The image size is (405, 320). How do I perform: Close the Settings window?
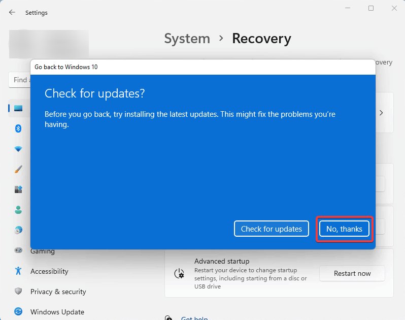[x=394, y=8]
